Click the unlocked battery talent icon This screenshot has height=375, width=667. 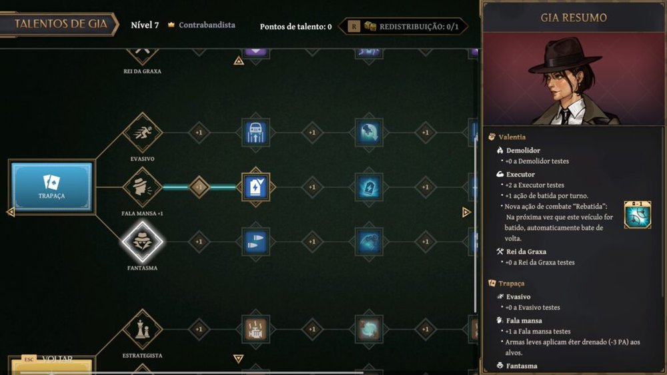[x=255, y=187]
